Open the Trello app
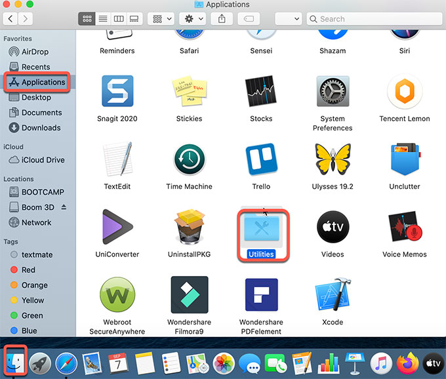Viewport: 446px width, 379px height. click(261, 159)
